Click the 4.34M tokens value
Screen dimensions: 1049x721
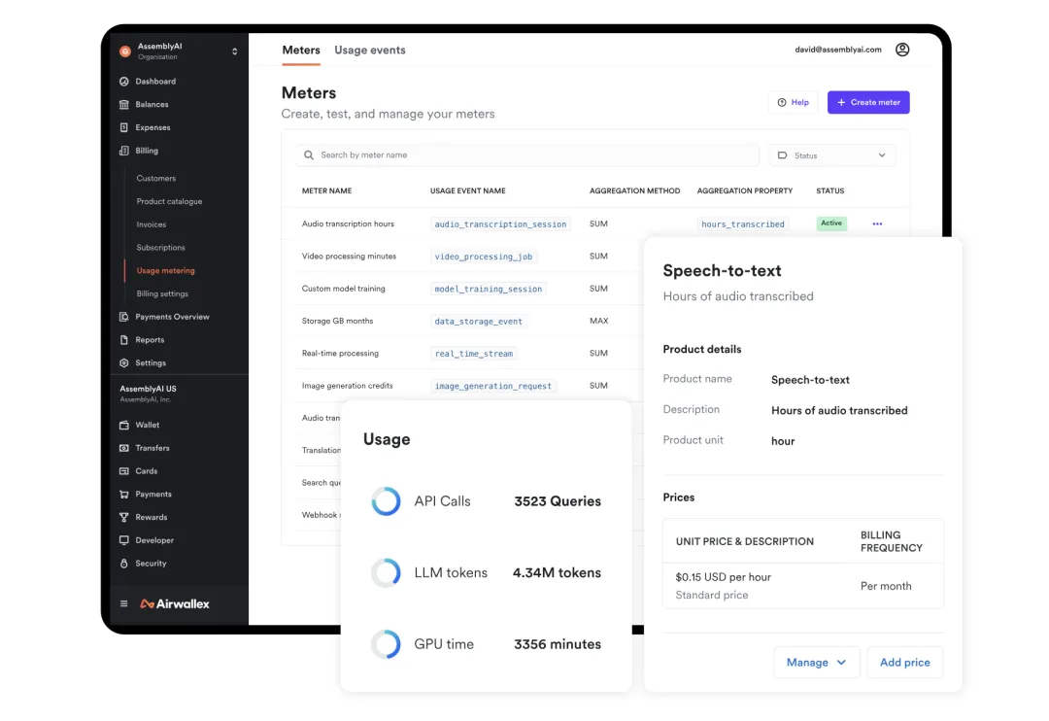tap(557, 573)
